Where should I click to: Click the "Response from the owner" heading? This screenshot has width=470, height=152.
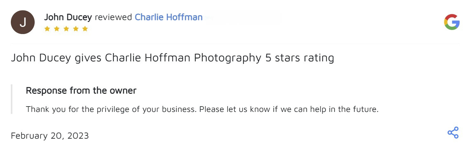pos(81,91)
